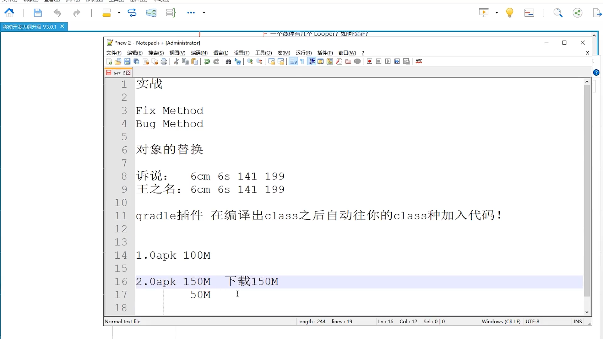This screenshot has height=339, width=603.
Task: Open the 插件(P) menu
Action: [325, 53]
